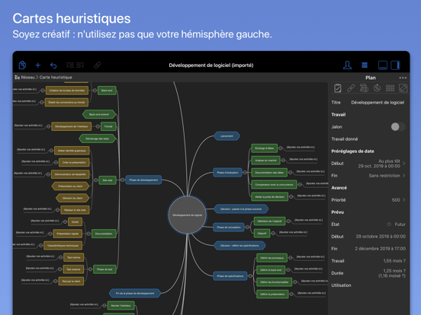The image size is (421, 315).
Task: Select the finance coins inspector tab
Action: coord(364,87)
